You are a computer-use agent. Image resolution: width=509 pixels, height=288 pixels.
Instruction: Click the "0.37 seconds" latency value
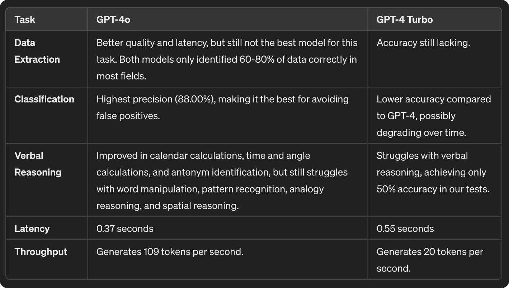click(x=125, y=229)
